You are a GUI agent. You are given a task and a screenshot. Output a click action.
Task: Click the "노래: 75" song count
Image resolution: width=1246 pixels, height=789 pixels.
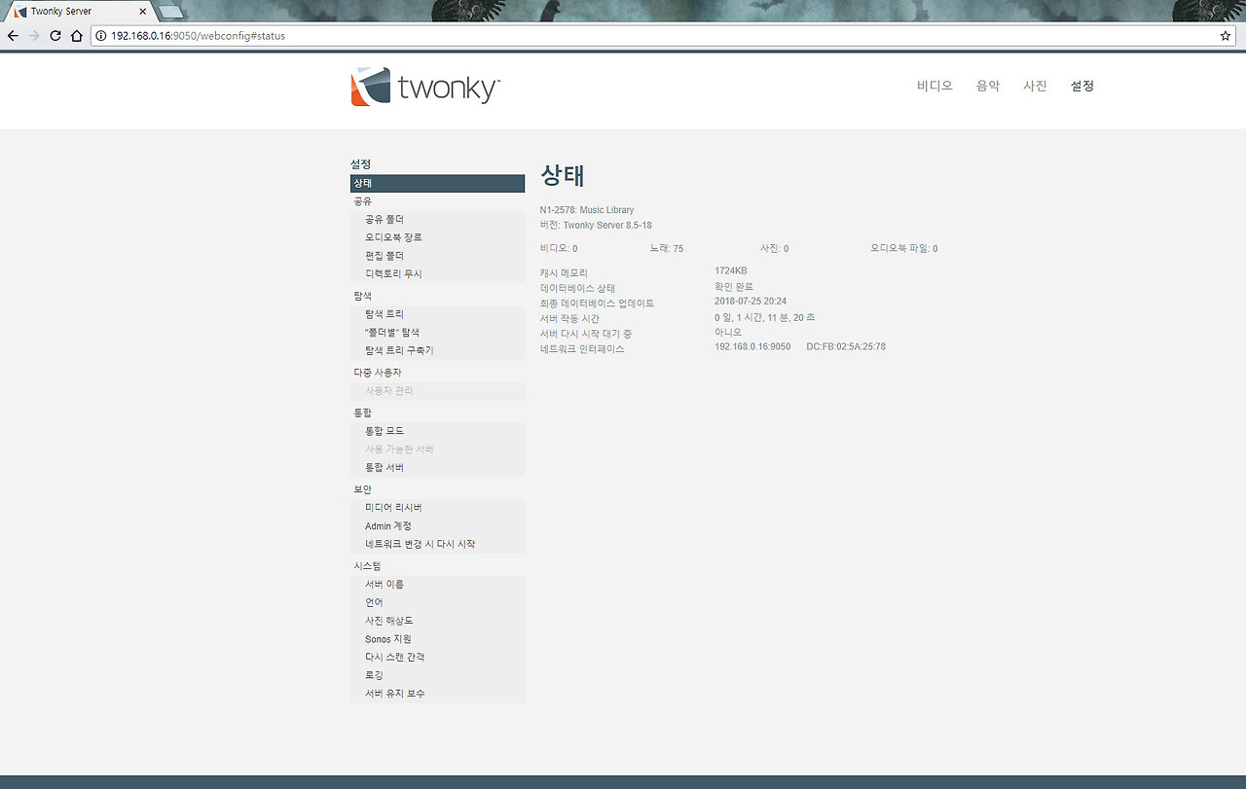[x=667, y=249]
